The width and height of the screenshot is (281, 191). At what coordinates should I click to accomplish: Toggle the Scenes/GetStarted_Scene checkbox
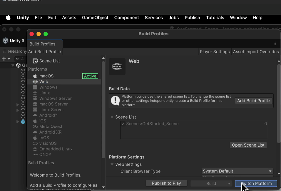click(x=123, y=124)
